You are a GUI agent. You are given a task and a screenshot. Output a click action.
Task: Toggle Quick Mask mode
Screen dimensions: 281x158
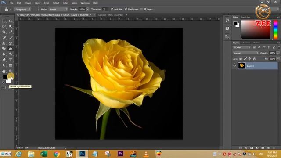pyautogui.click(x=4, y=88)
